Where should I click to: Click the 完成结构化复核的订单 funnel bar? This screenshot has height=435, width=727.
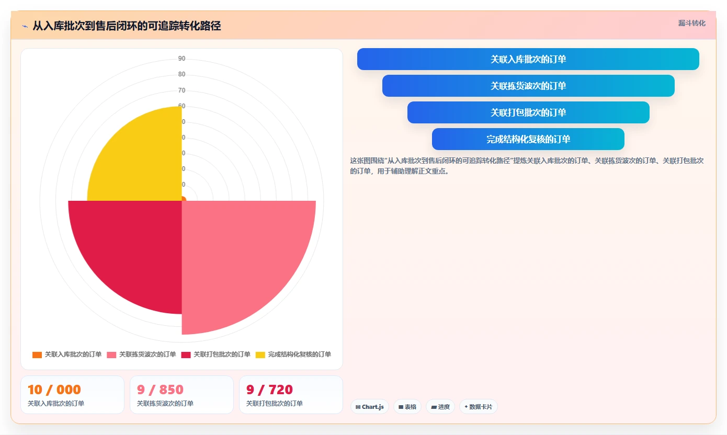coord(528,139)
